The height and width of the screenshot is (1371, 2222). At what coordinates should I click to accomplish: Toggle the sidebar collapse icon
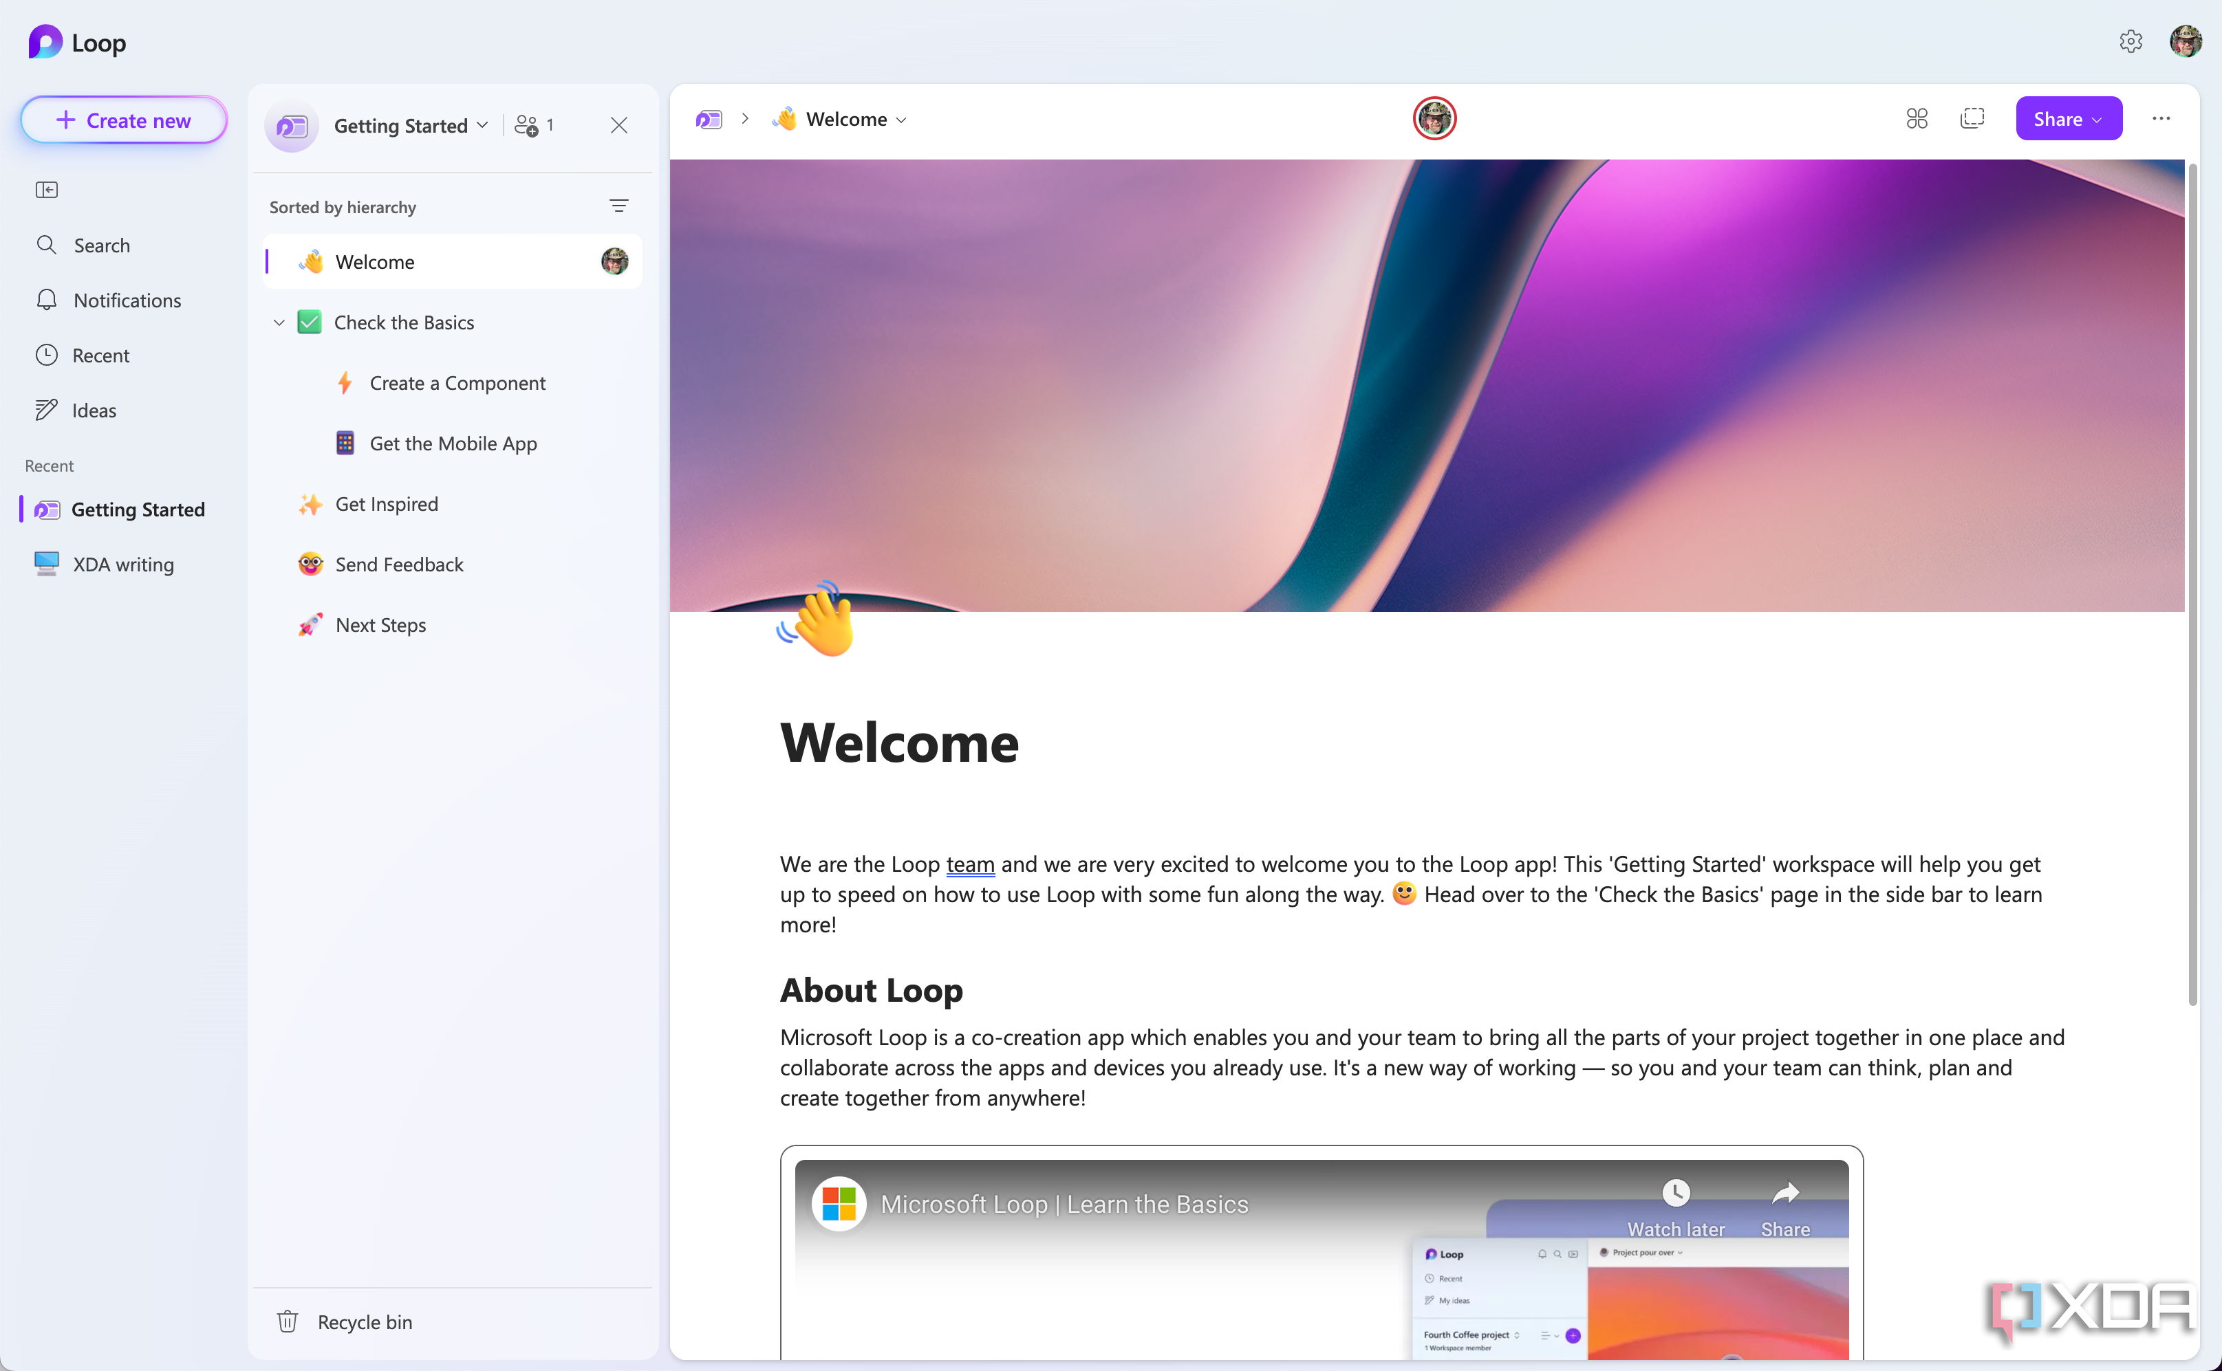point(46,190)
